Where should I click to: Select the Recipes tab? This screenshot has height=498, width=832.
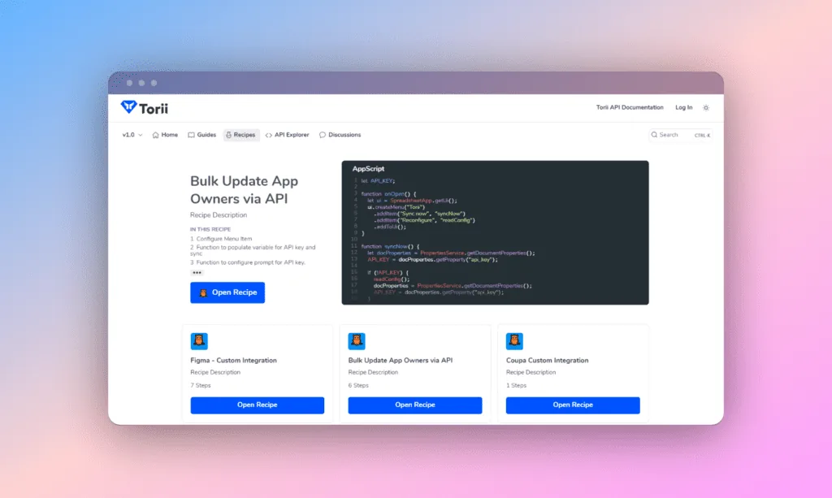click(x=240, y=135)
